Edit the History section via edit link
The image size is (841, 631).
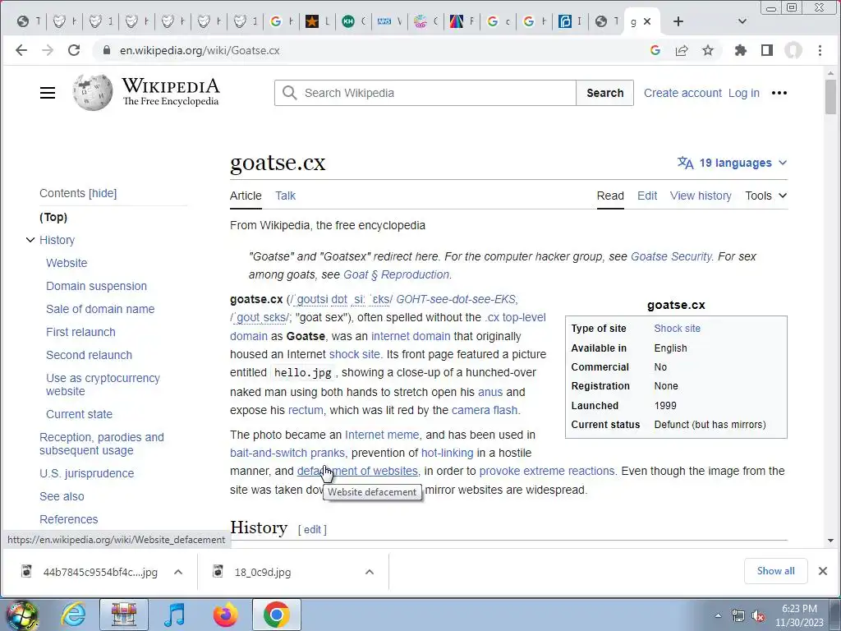pos(312,530)
